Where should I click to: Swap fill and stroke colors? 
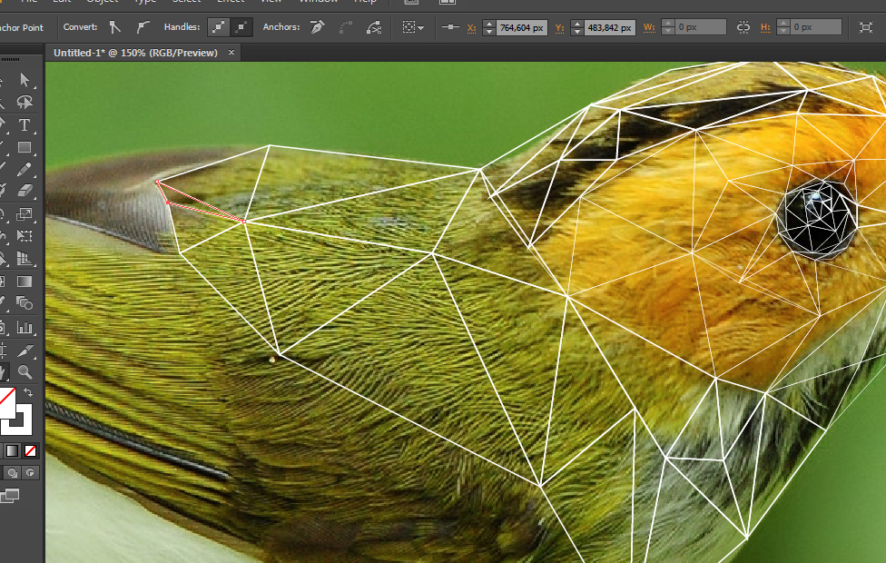click(27, 392)
